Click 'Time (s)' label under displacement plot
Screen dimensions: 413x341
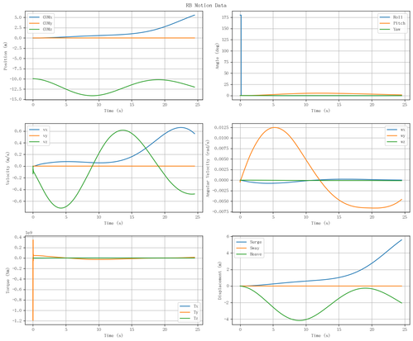click(x=320, y=335)
